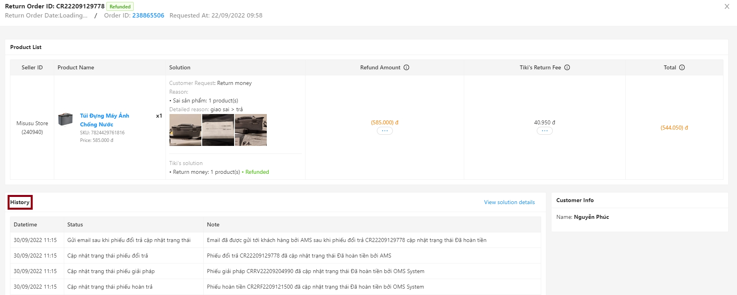
Task: Click Customer Info panel heading
Action: tap(575, 200)
